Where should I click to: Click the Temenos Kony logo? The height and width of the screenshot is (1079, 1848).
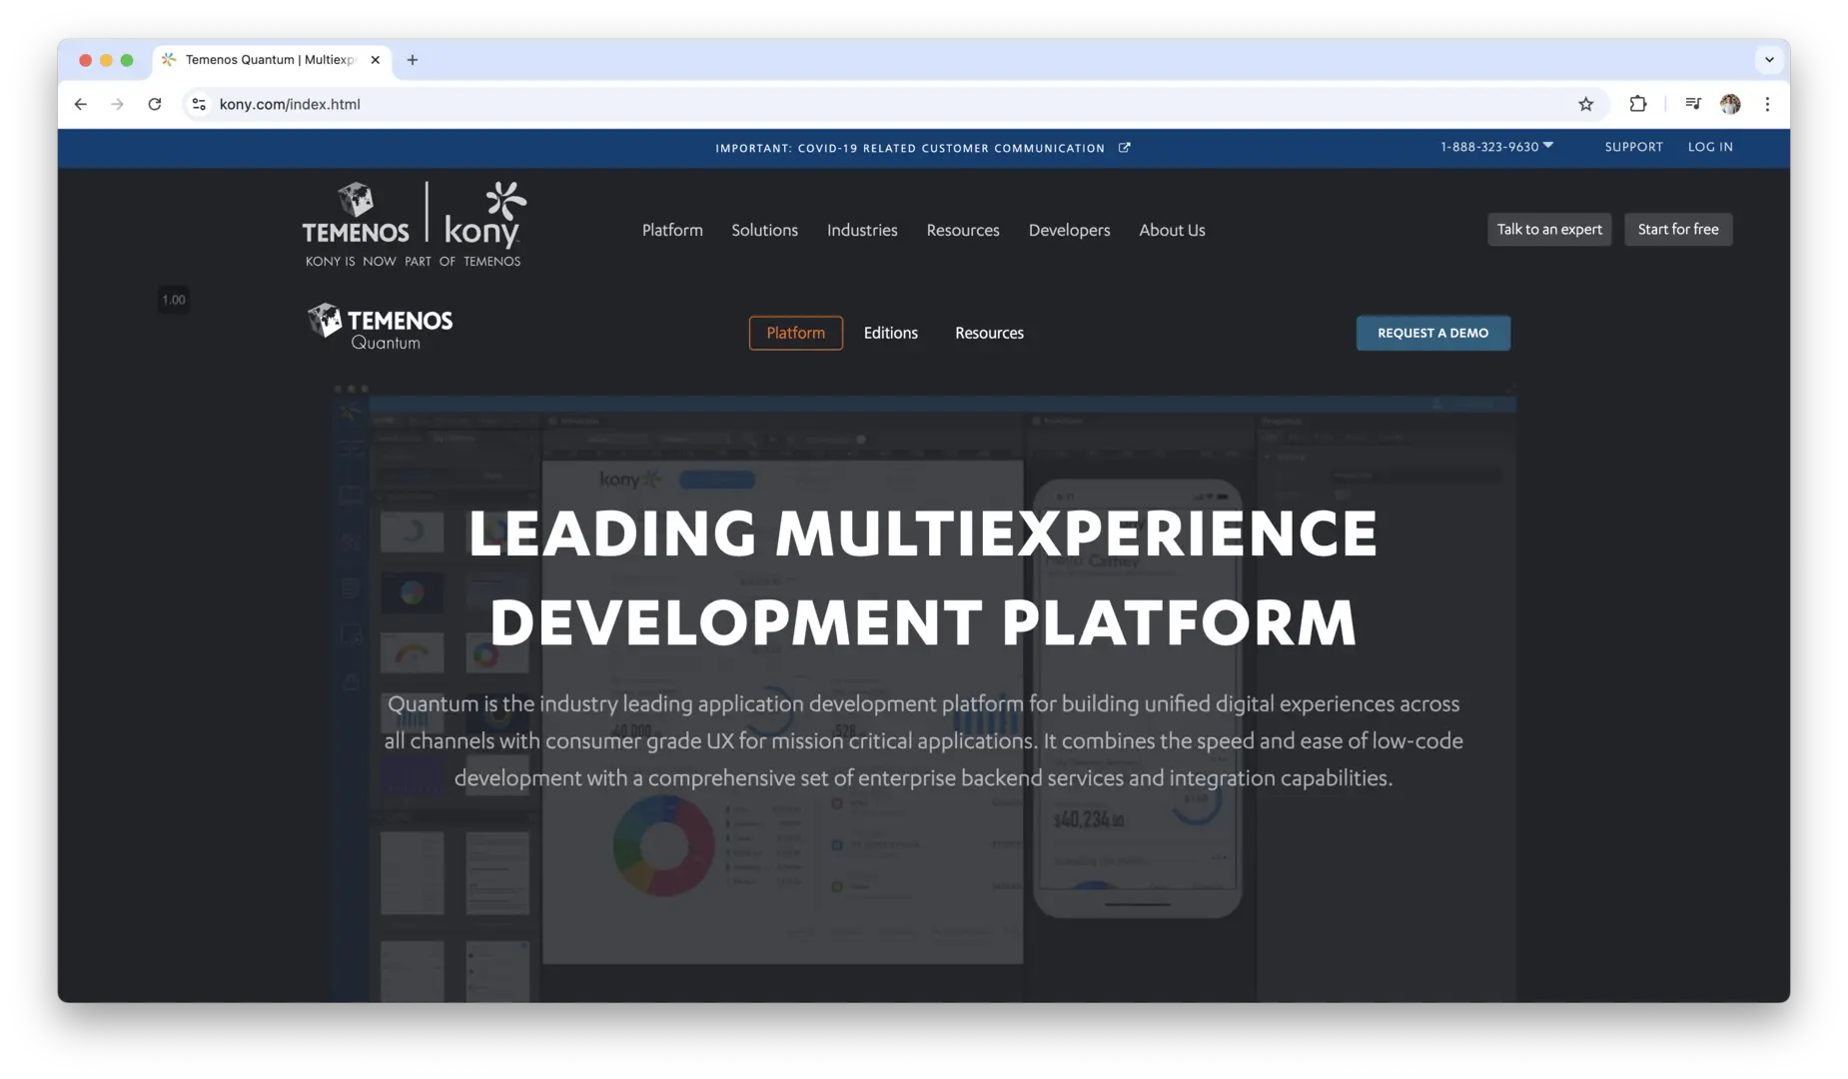[x=414, y=225]
